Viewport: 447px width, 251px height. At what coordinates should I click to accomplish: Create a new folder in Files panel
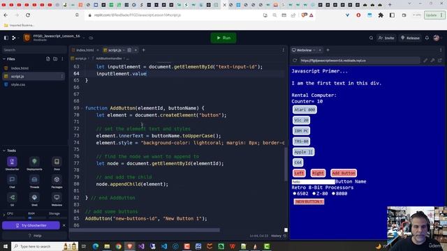[55, 59]
